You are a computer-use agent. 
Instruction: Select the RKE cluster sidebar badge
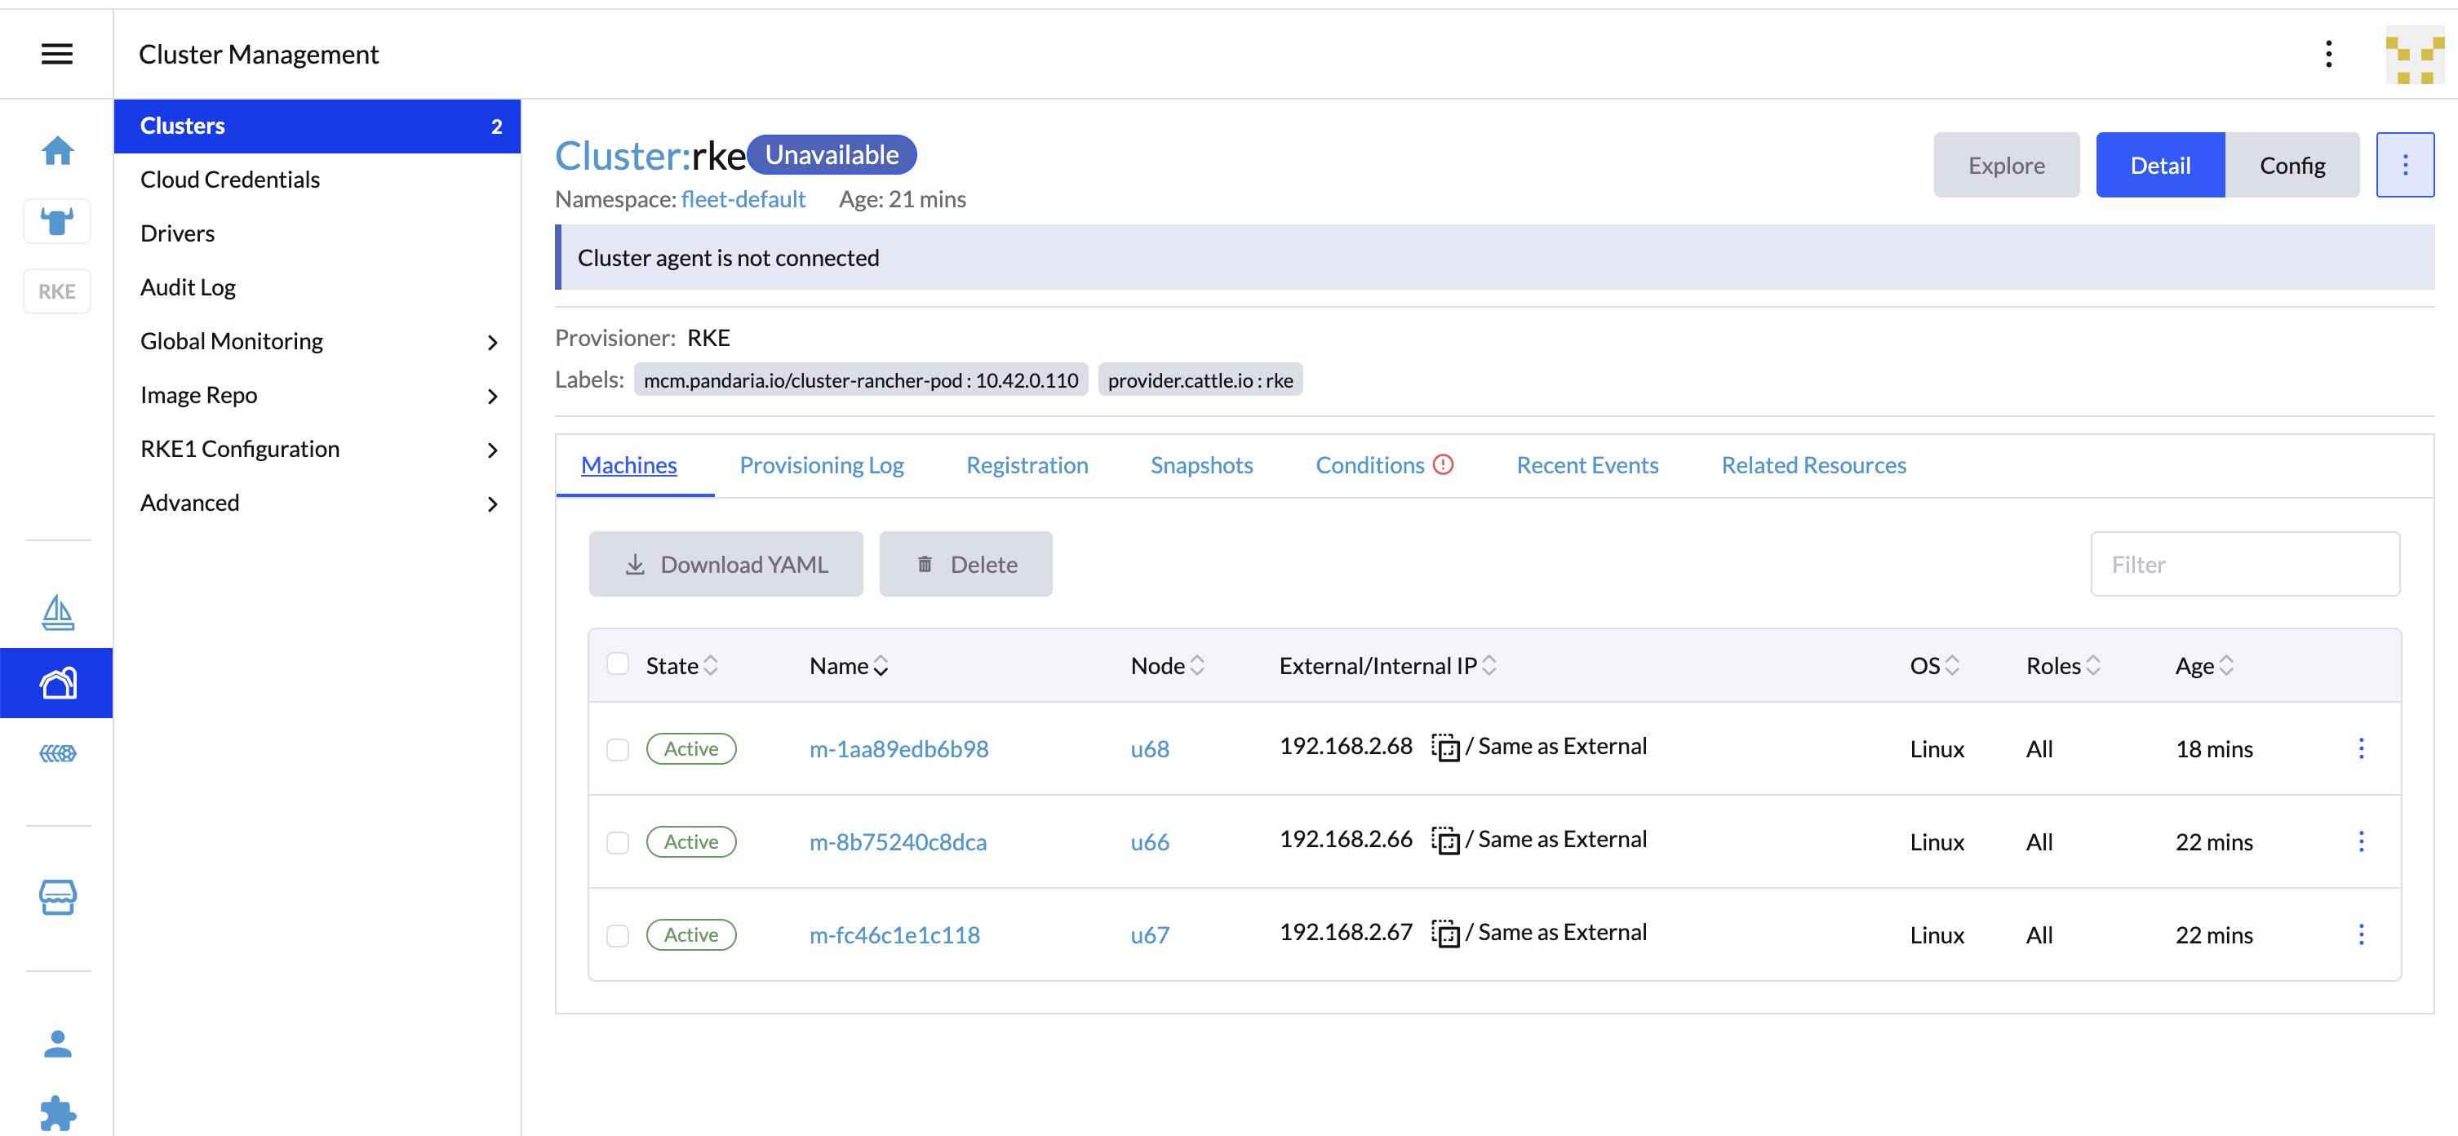click(57, 291)
